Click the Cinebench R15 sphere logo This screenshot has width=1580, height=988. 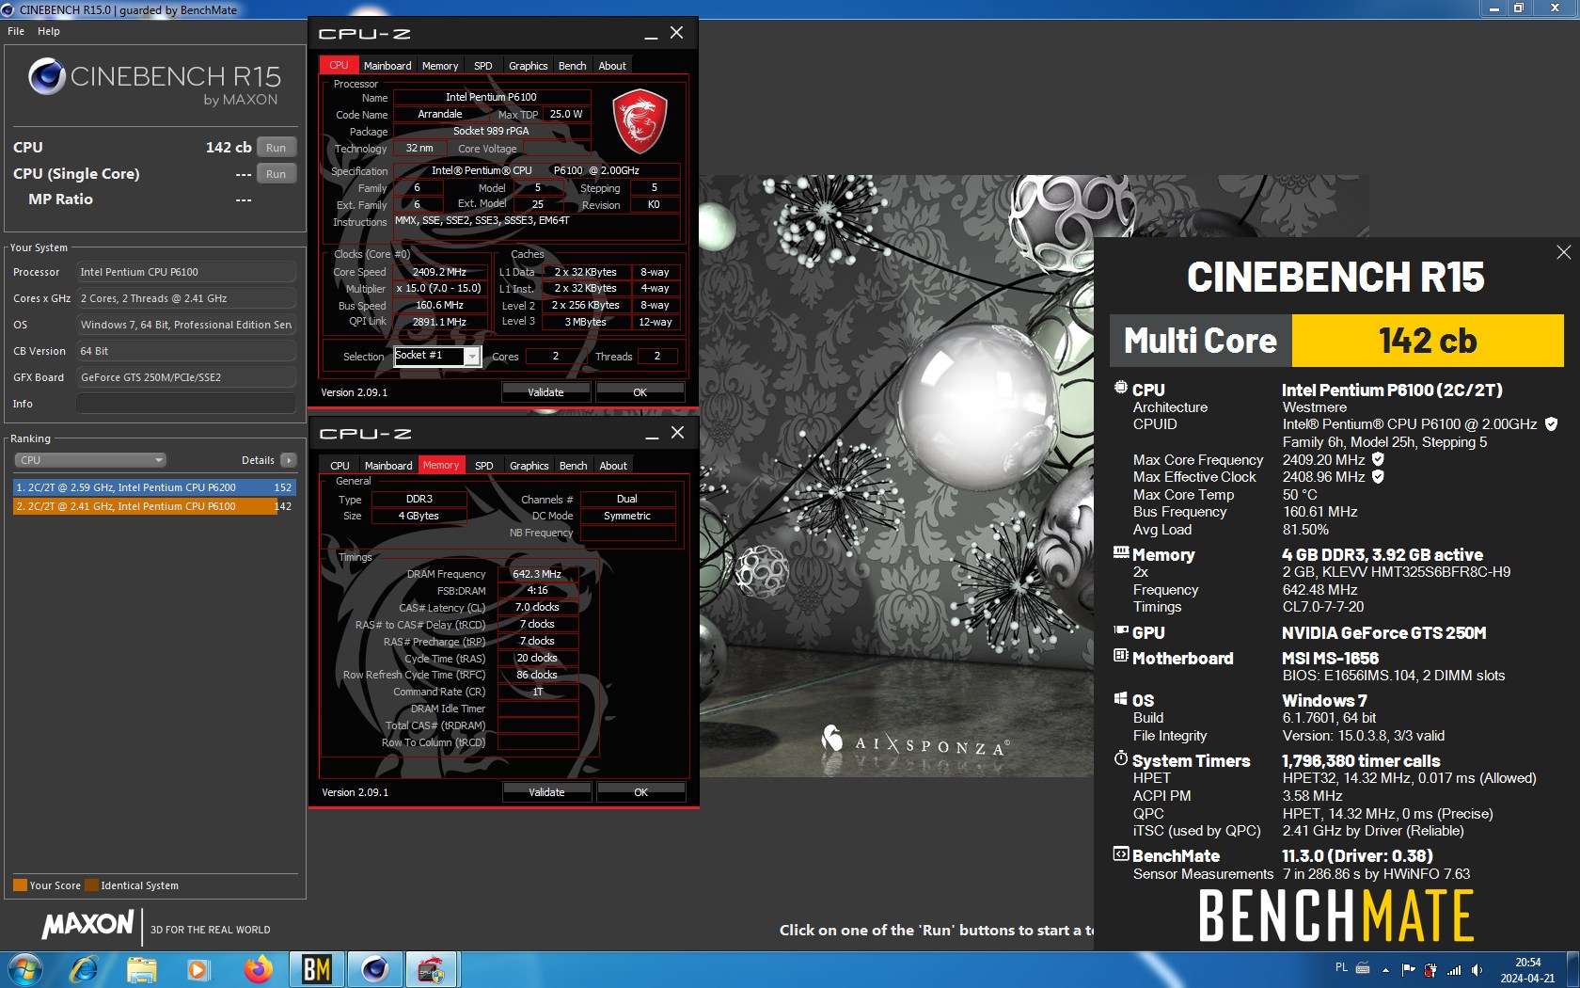click(x=46, y=76)
